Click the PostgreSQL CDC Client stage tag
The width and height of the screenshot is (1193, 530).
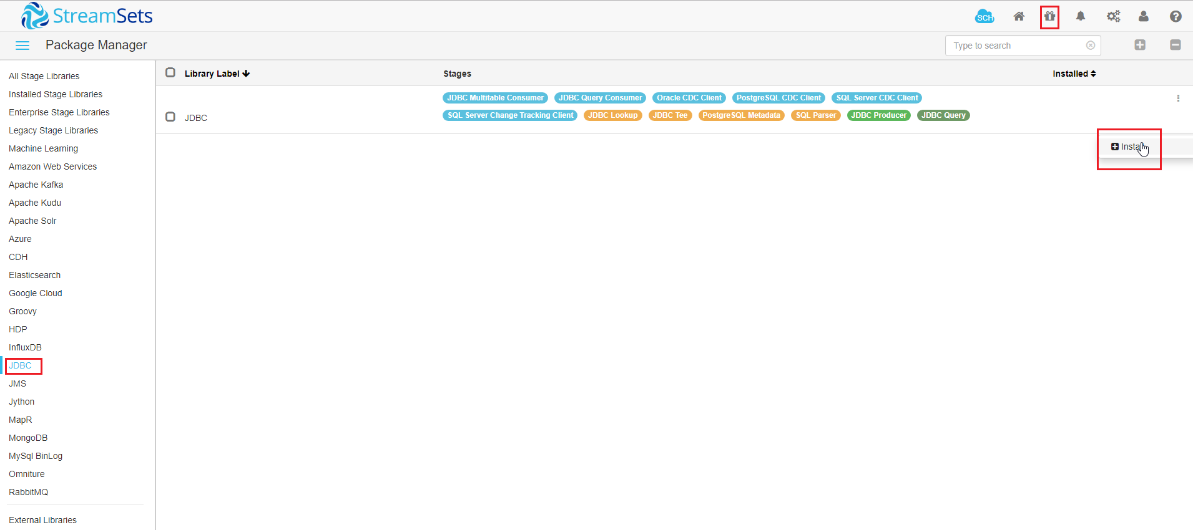coord(779,98)
